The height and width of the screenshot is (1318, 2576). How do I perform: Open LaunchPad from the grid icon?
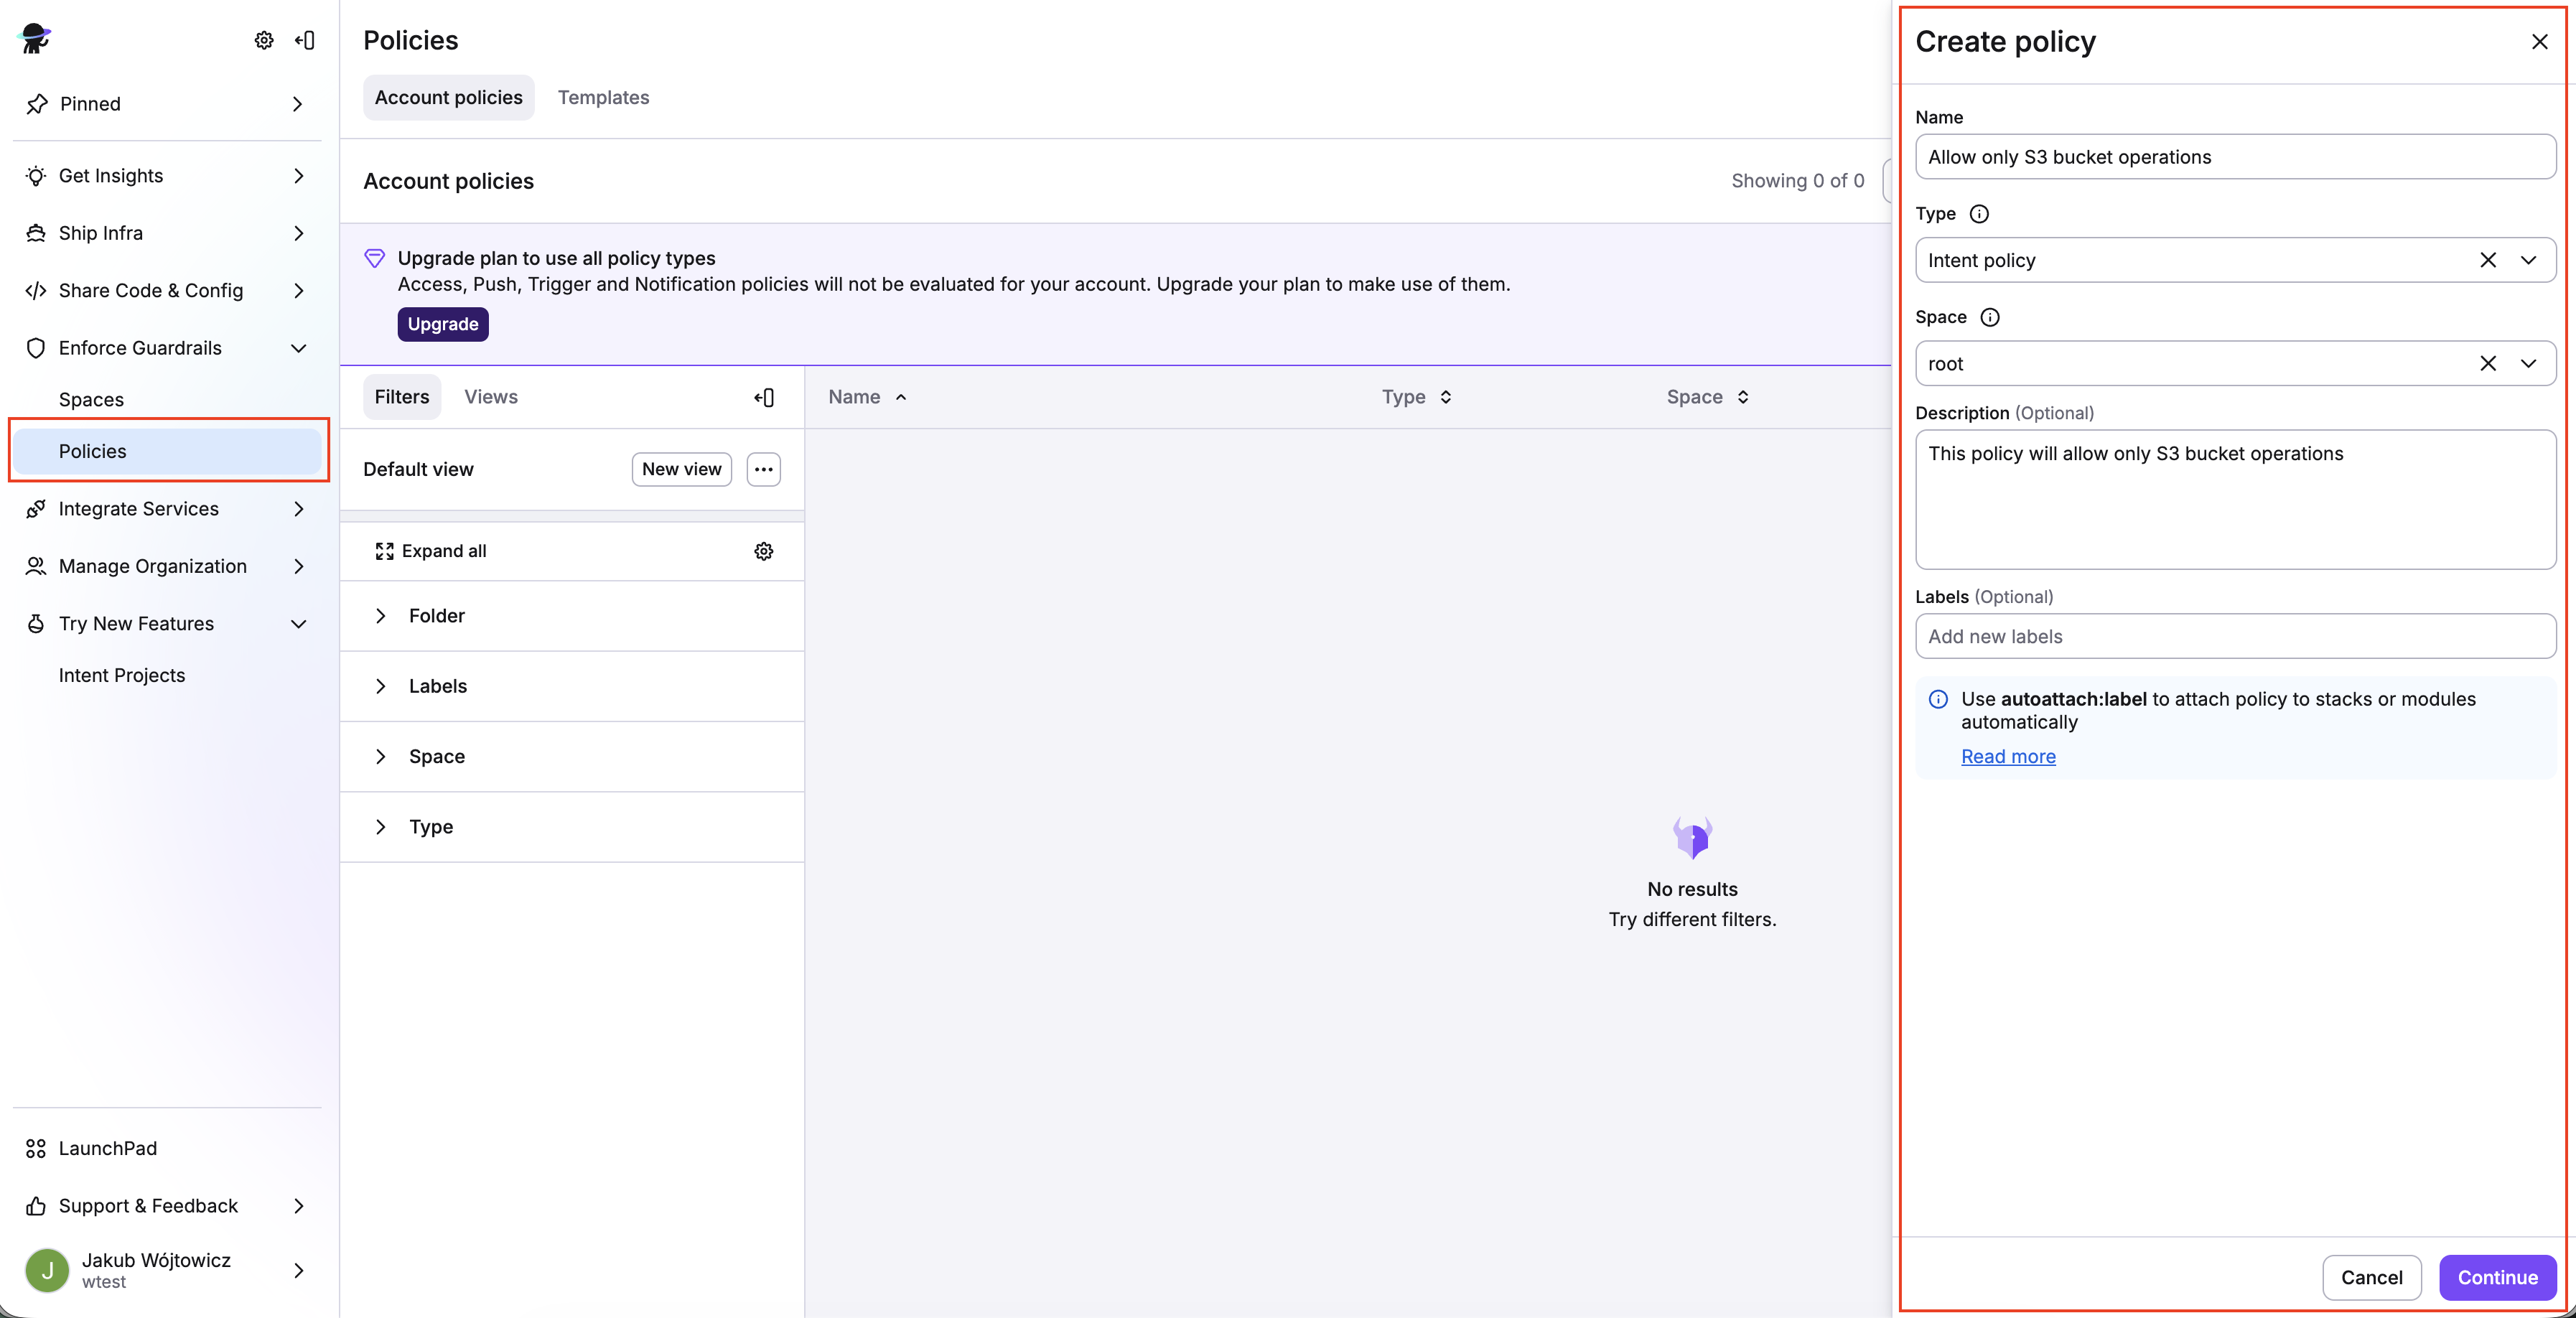[36, 1148]
